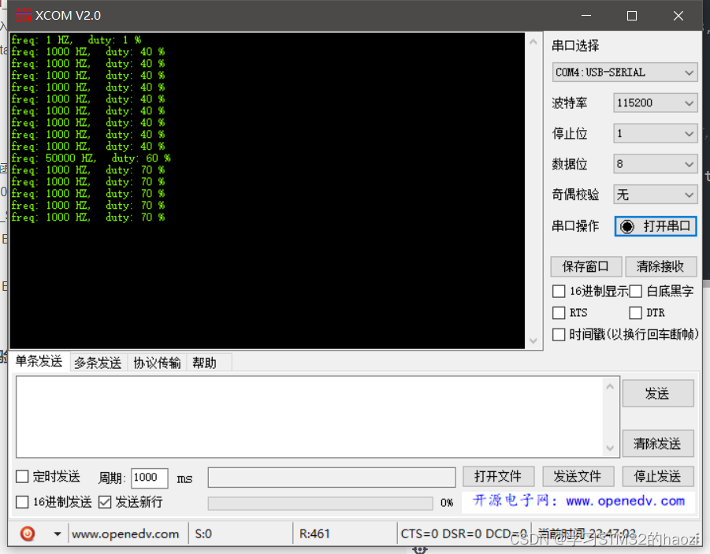
Task: Expand the 奇偶校验 dropdown
Action: click(x=655, y=195)
